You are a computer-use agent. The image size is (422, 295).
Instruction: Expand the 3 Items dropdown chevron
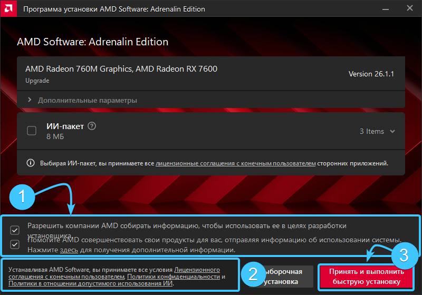[x=392, y=131]
